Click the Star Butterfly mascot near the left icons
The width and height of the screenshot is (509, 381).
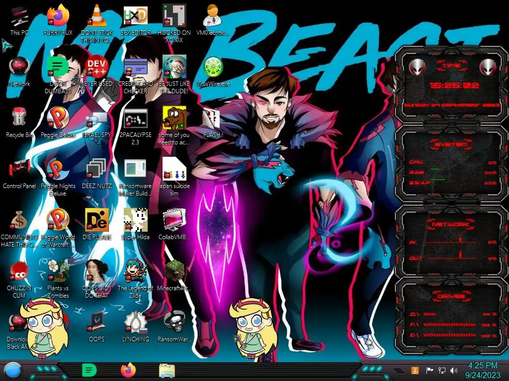coord(45,328)
